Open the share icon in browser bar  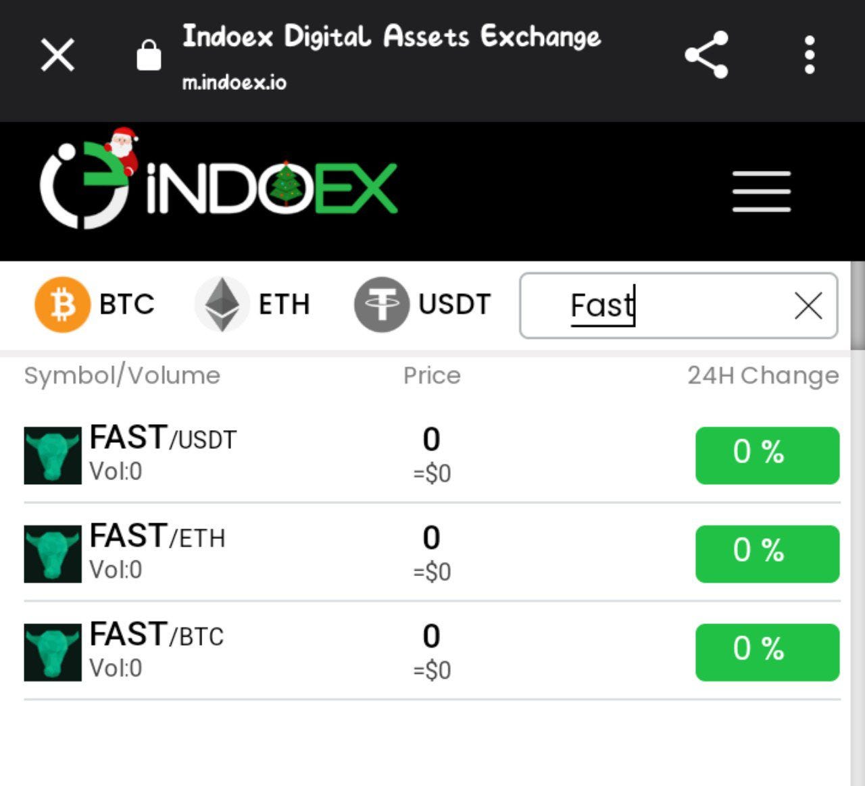pos(706,55)
